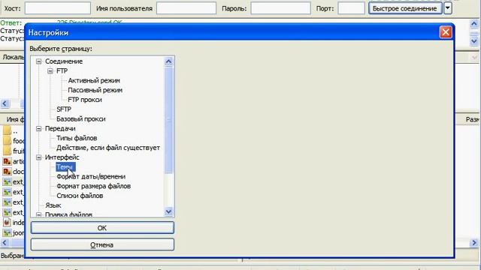Cancel settings with Отмена button

click(x=102, y=245)
